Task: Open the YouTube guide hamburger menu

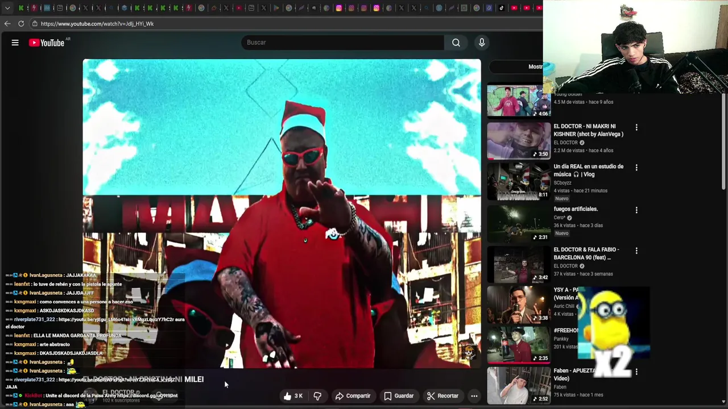Action: click(15, 43)
